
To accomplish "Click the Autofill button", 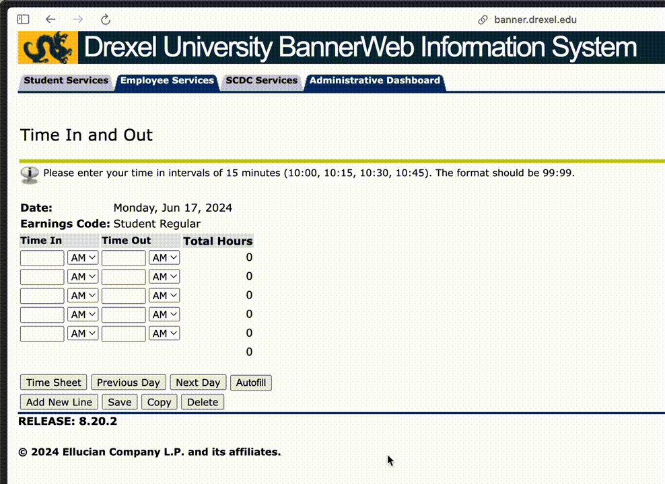I will [251, 382].
